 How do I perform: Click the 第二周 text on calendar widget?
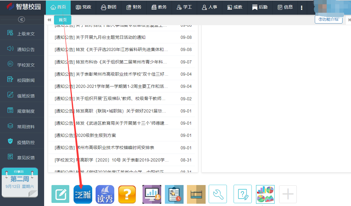(x=20, y=179)
